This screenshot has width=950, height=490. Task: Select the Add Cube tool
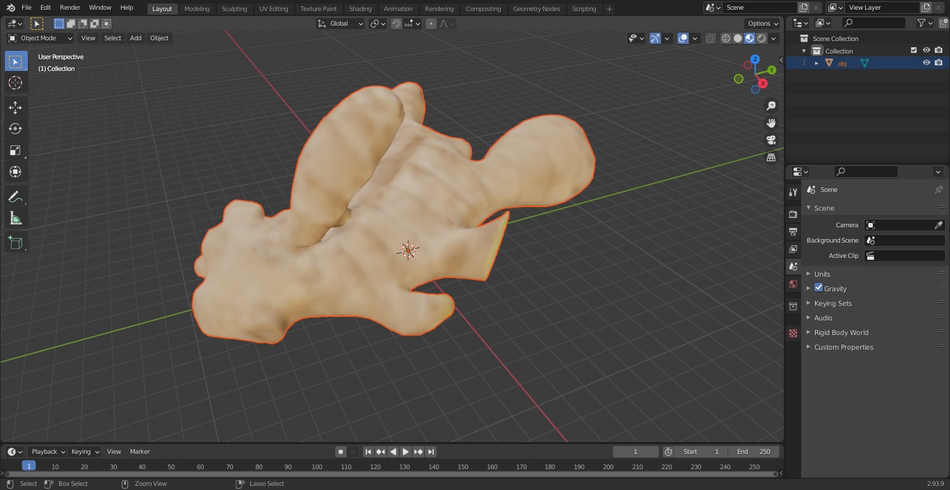15,243
